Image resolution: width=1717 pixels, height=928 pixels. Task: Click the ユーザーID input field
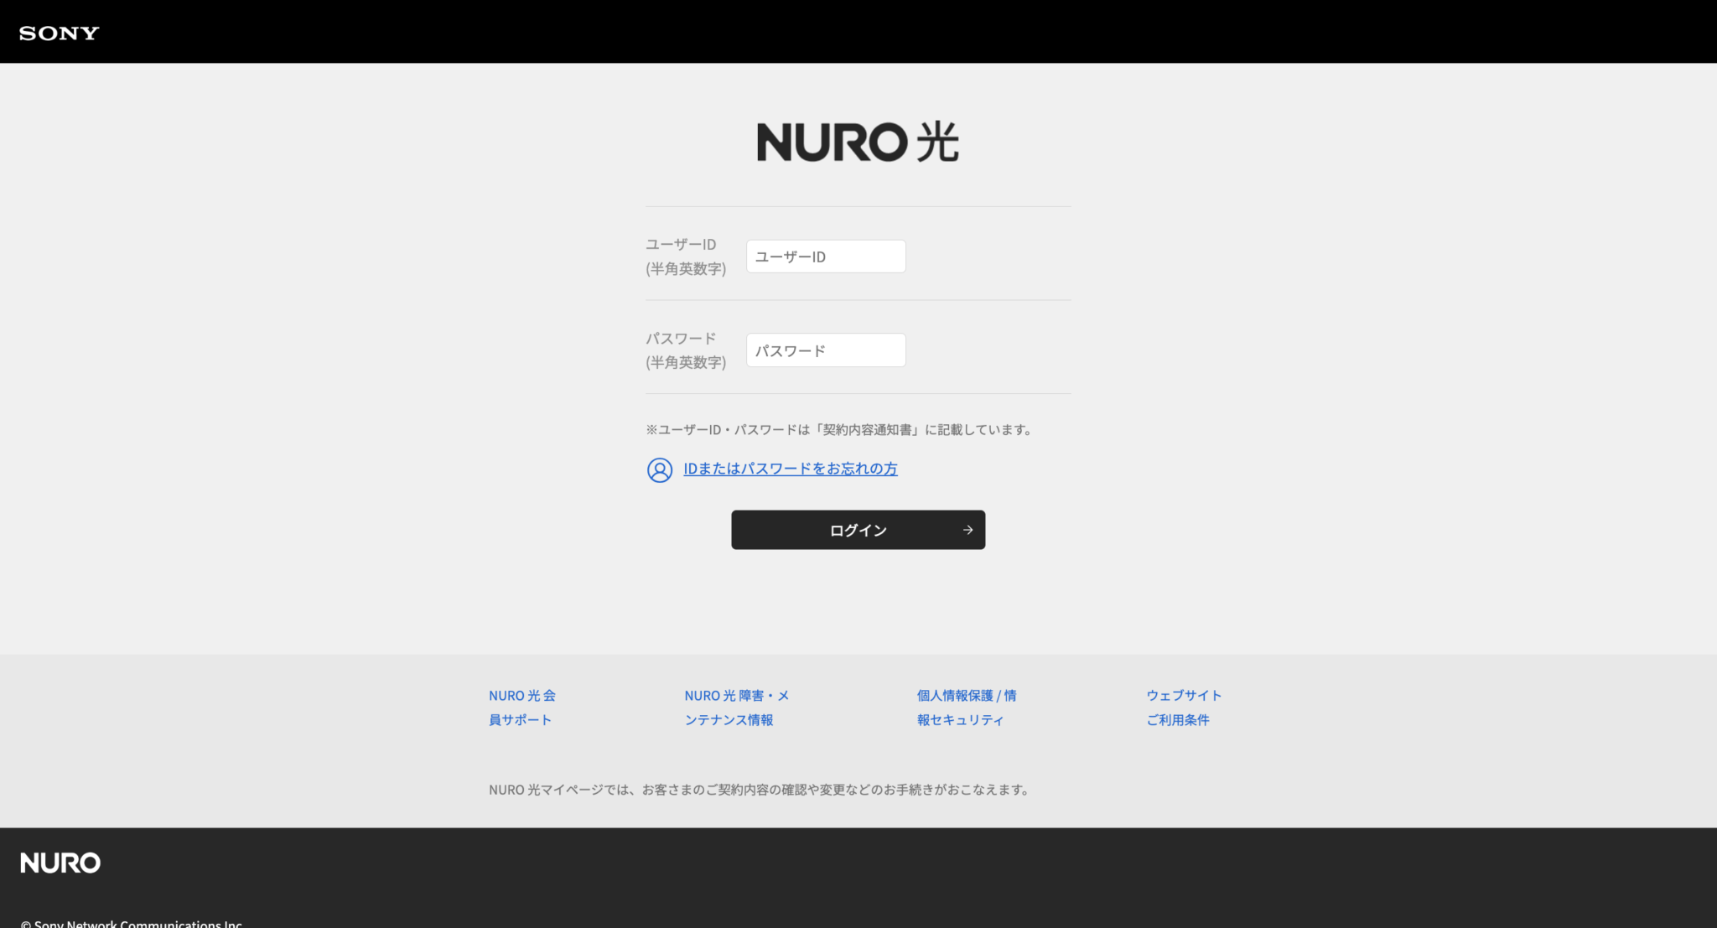pos(825,256)
